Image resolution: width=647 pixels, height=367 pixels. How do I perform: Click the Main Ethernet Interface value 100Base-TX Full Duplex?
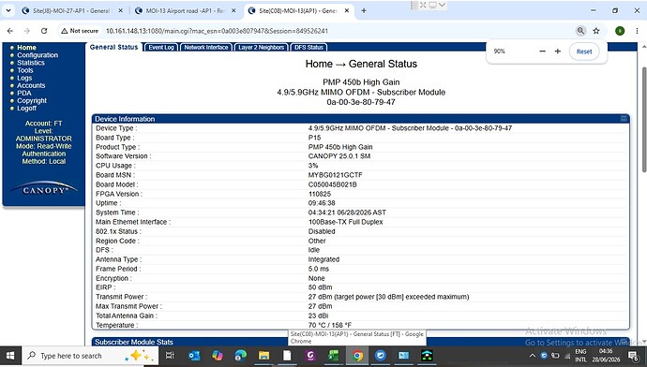[x=345, y=222]
